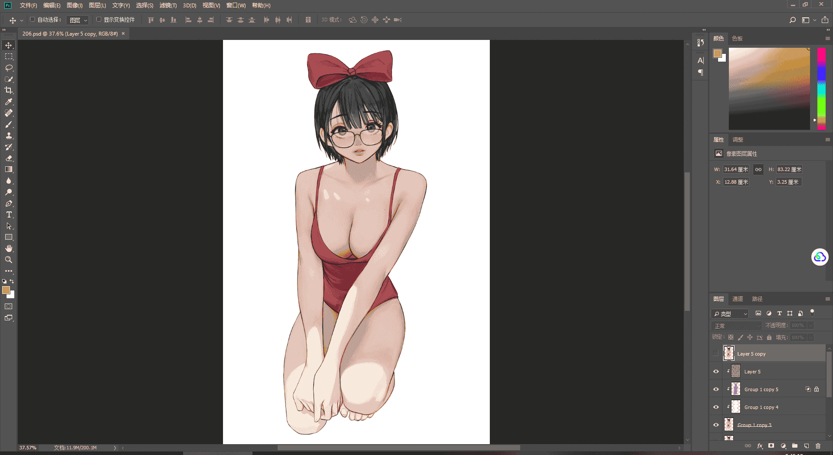
Task: Open the layer filter type dropdown
Action: (x=730, y=313)
